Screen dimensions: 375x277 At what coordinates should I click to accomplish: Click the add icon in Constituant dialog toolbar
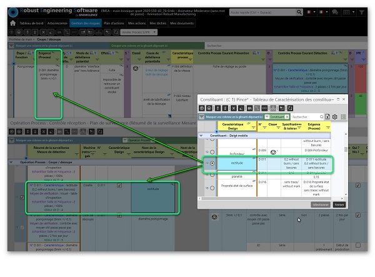click(x=202, y=108)
